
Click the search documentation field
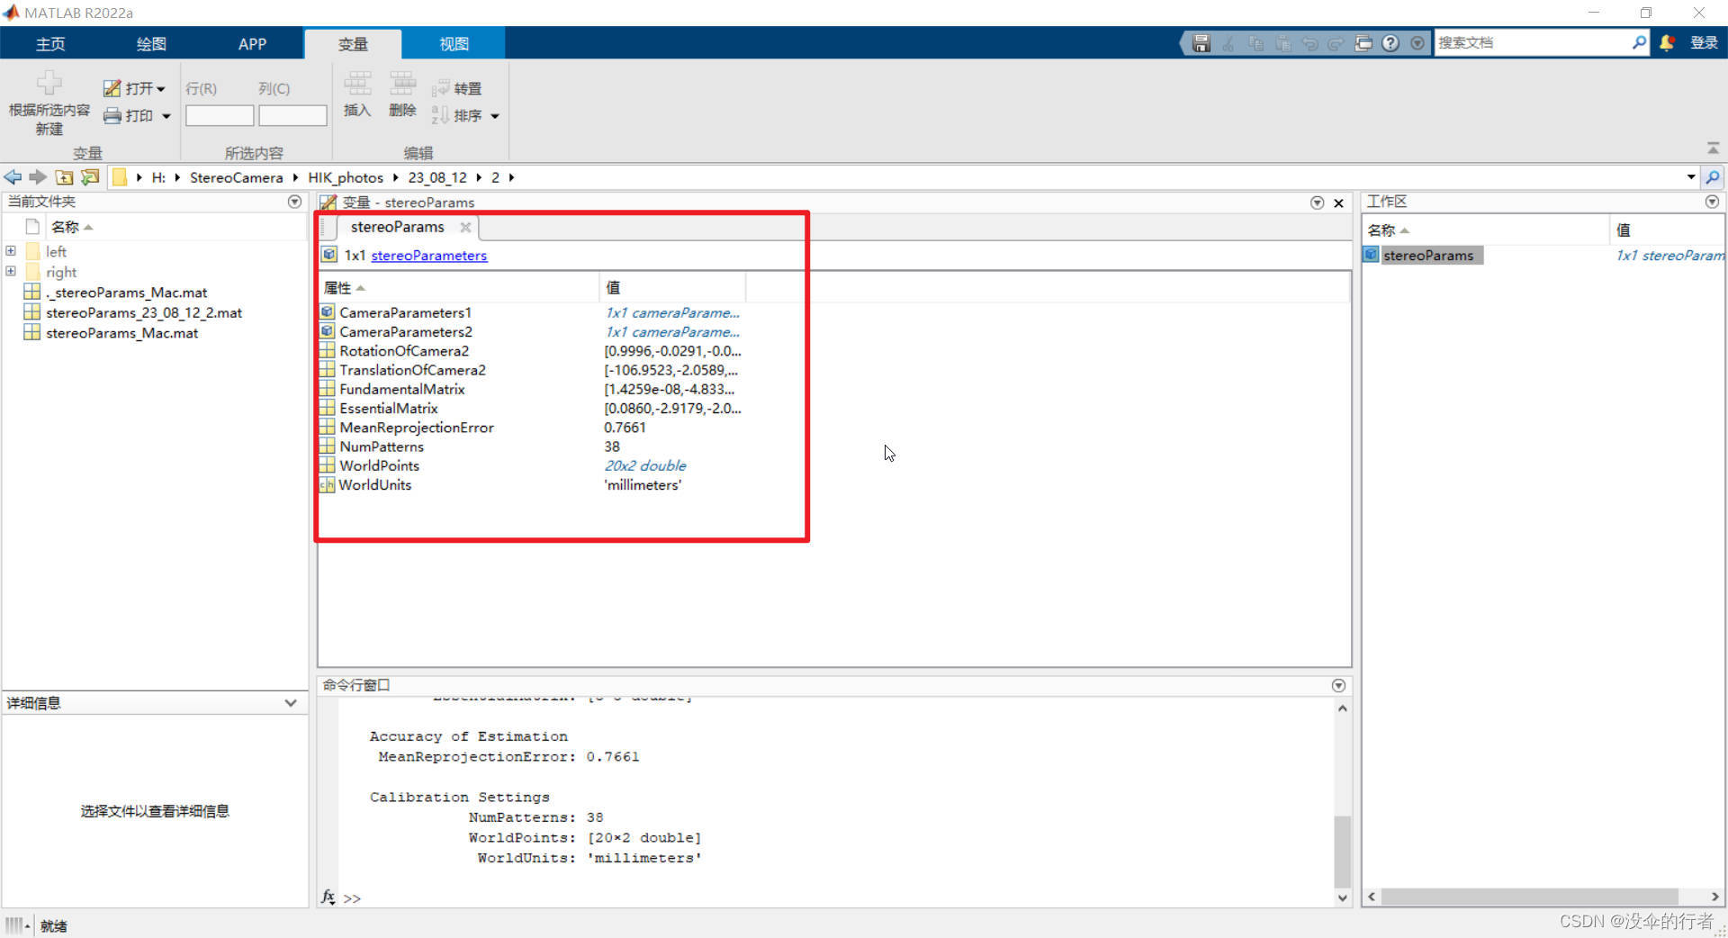tap(1533, 42)
